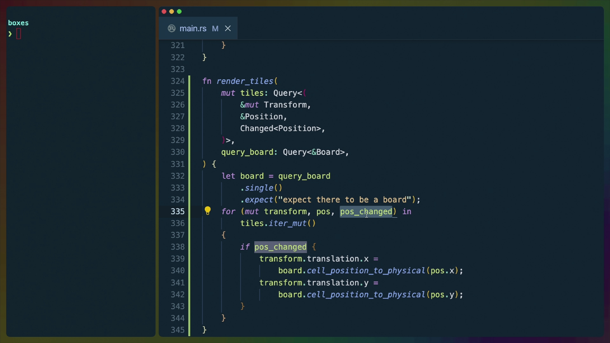The image size is (610, 343).
Task: Click the green zoom traffic-light button
Action: click(179, 11)
